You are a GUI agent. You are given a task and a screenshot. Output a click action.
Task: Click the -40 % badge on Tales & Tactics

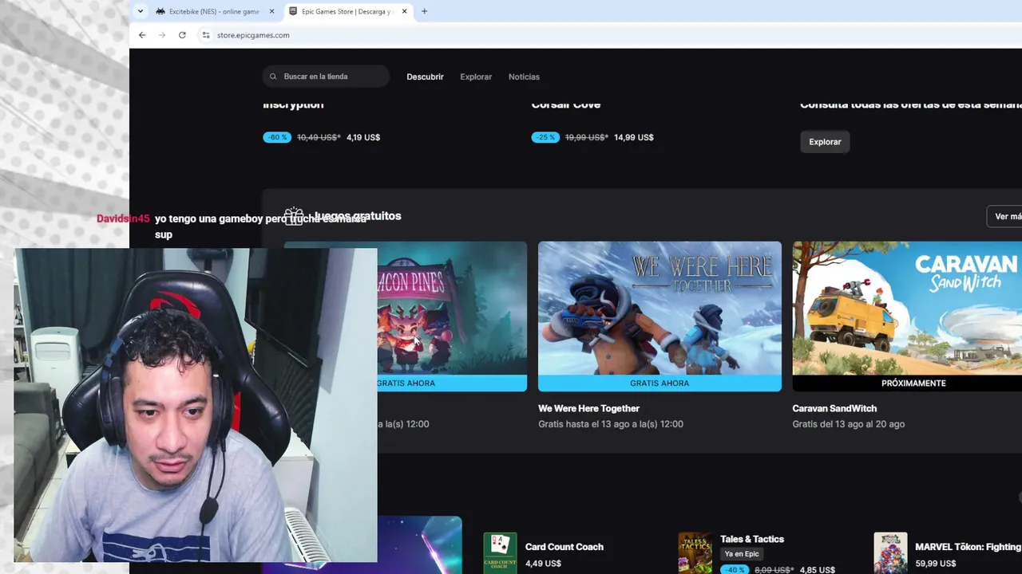tap(735, 570)
